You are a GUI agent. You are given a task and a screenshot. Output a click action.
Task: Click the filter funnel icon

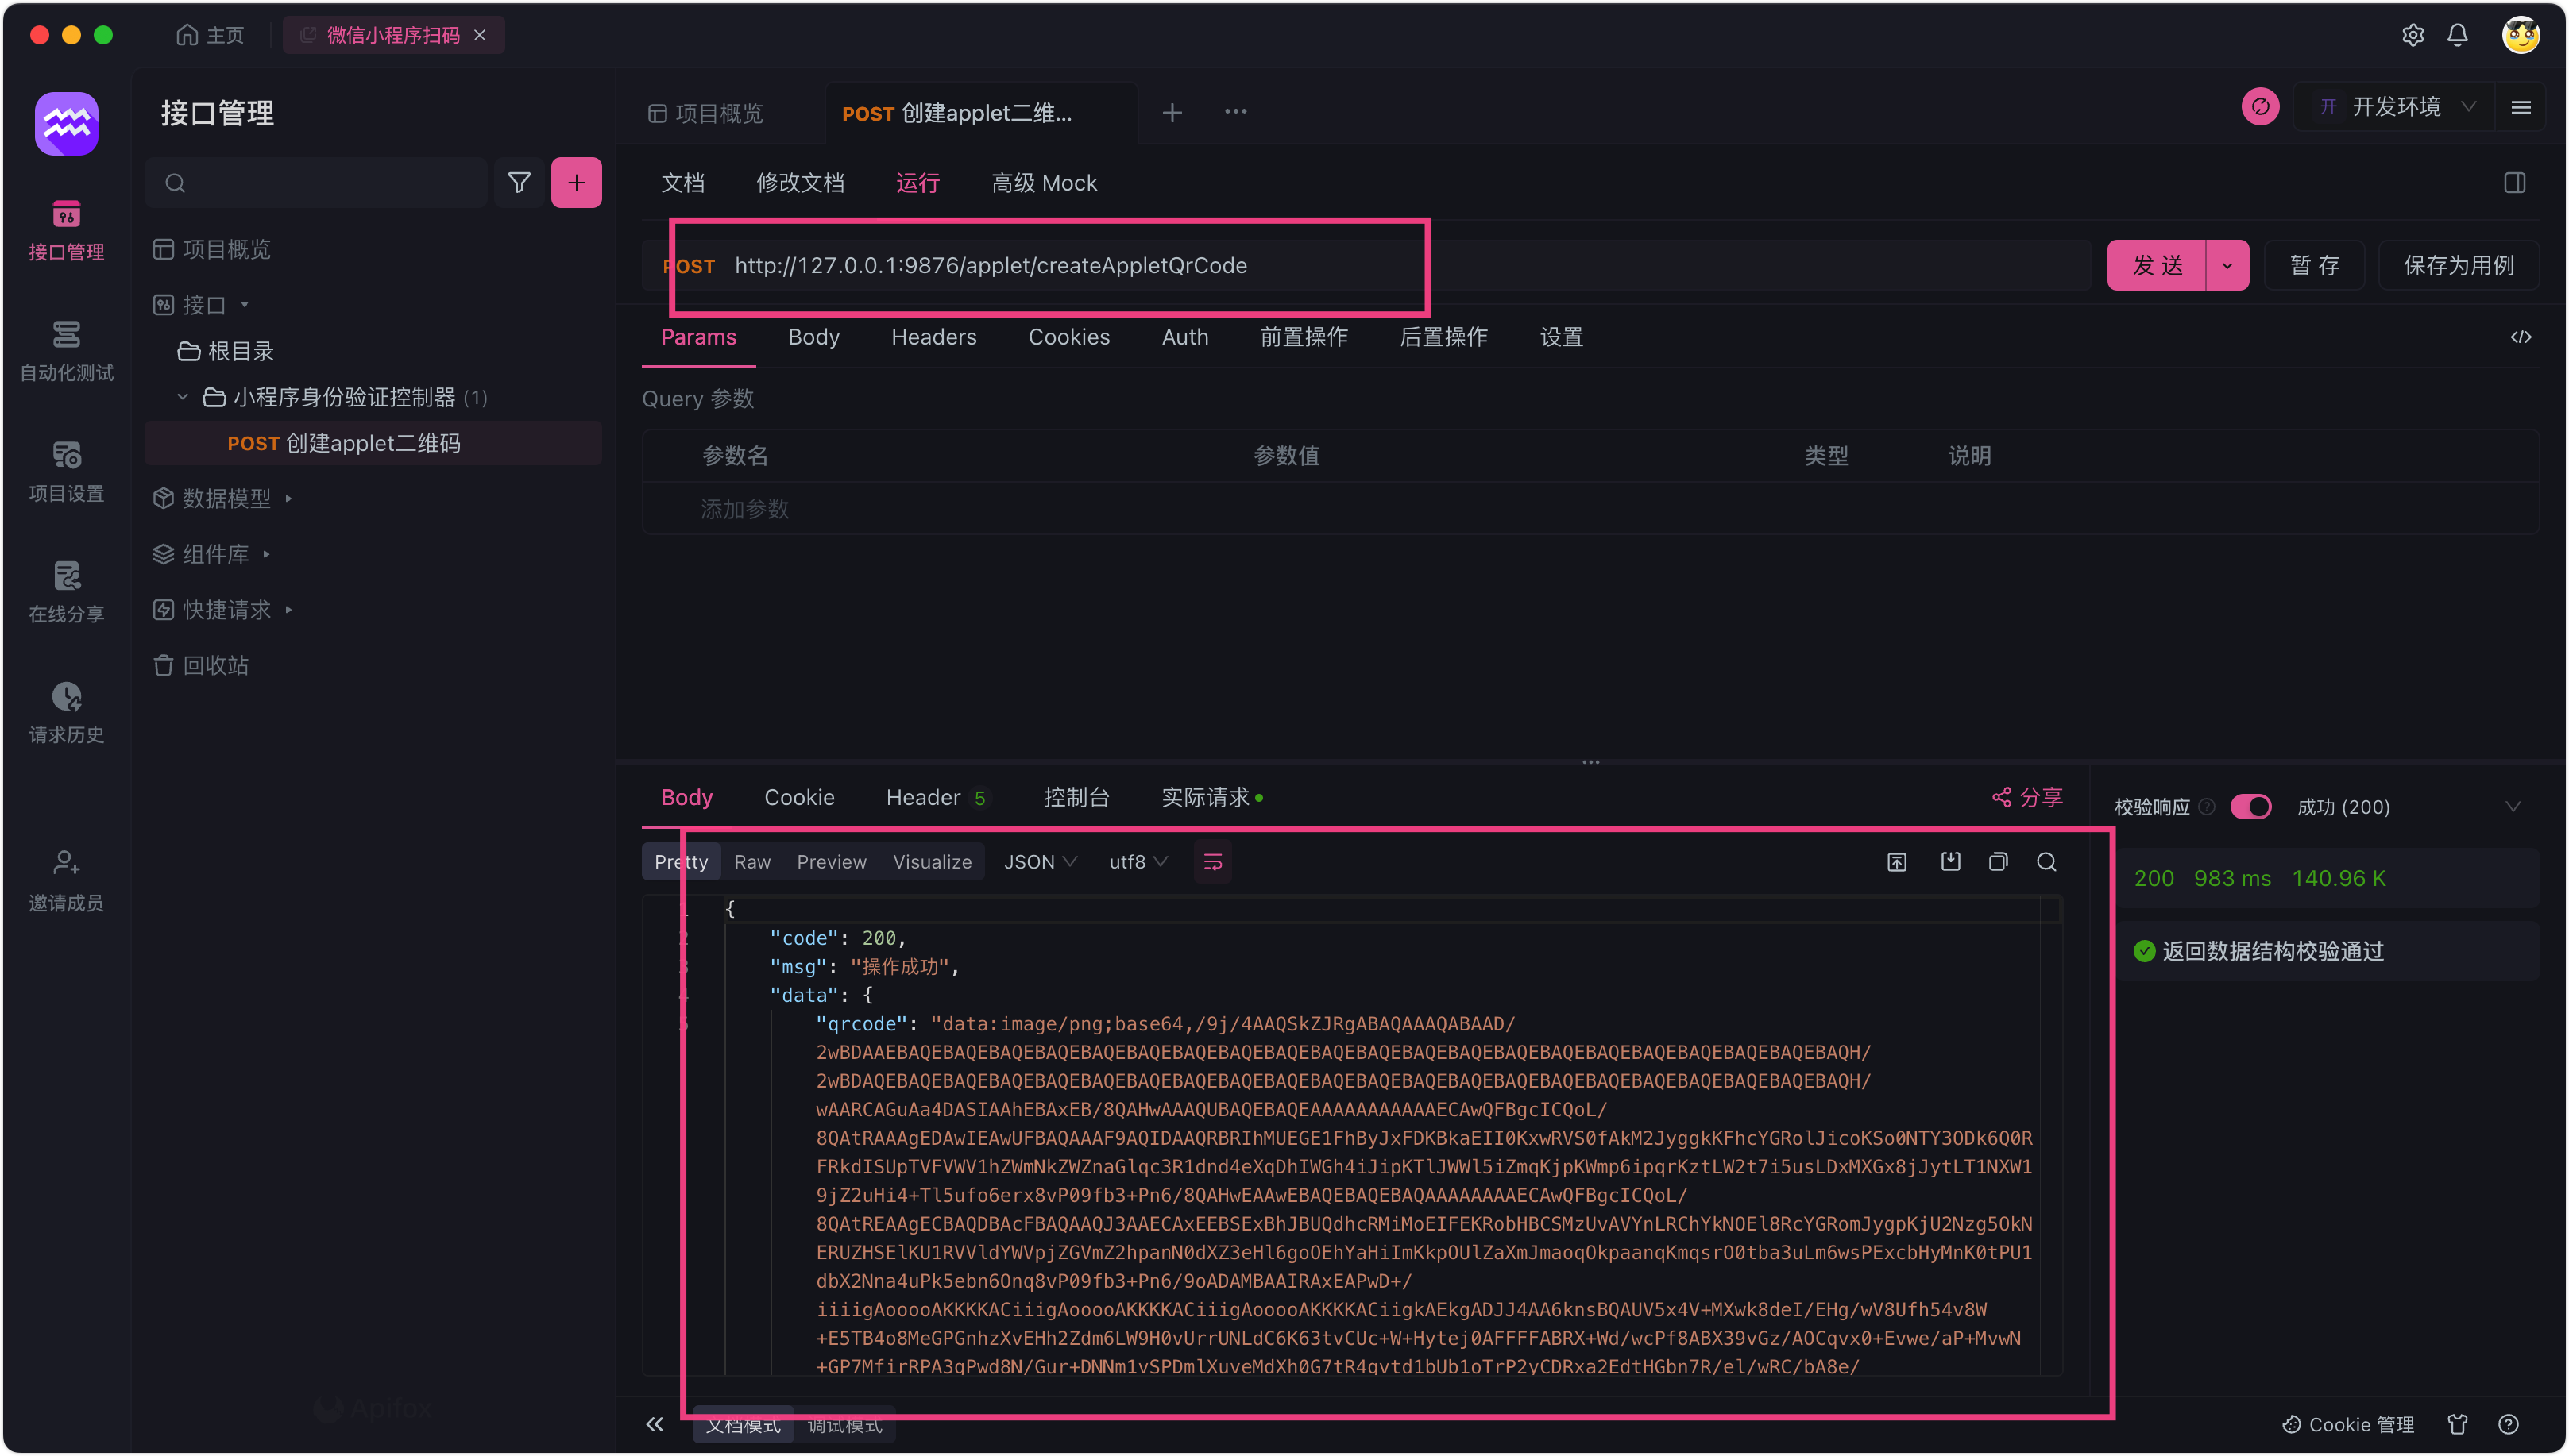520,182
